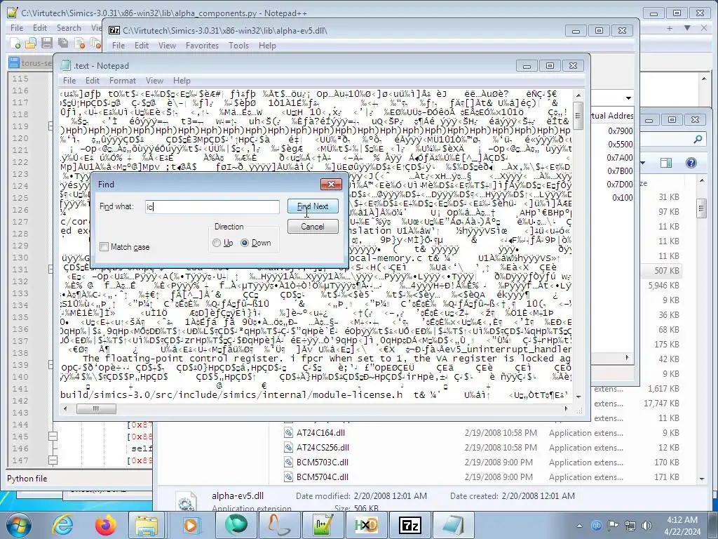Close the Find dialog with red X
This screenshot has width=718, height=539.
coord(331,185)
